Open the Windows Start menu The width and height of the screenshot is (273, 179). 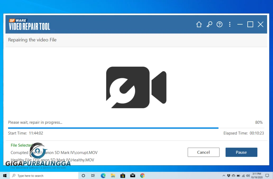coord(5,176)
